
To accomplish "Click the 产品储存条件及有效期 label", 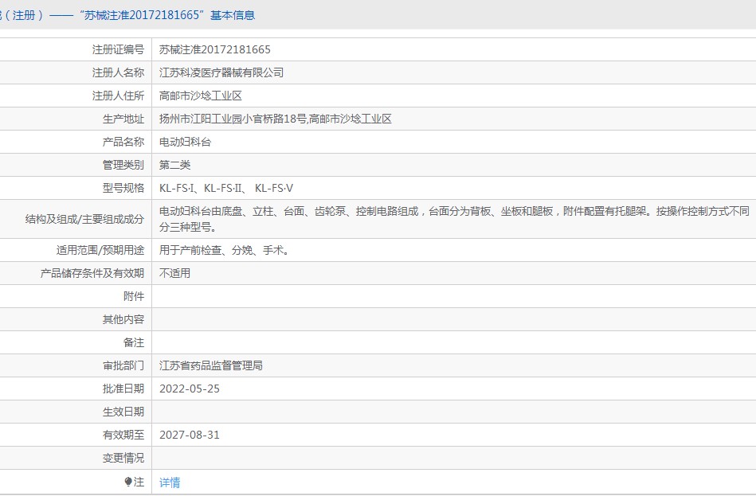I will [x=92, y=274].
